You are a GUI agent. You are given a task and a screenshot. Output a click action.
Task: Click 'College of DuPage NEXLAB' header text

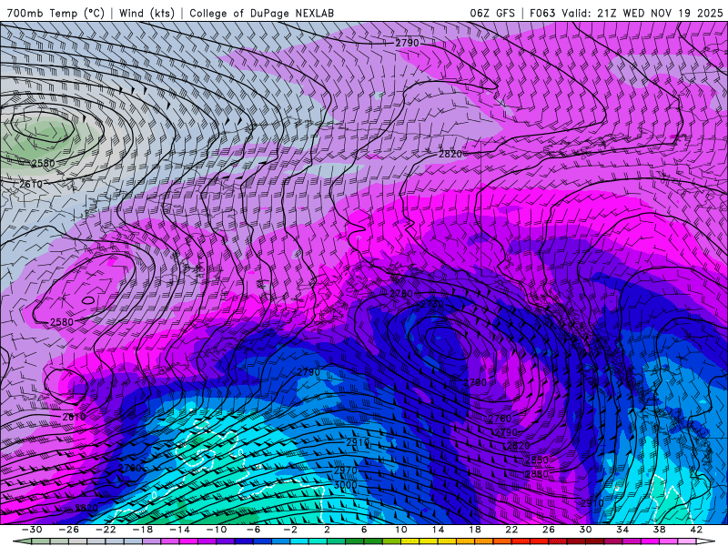pyautogui.click(x=261, y=13)
